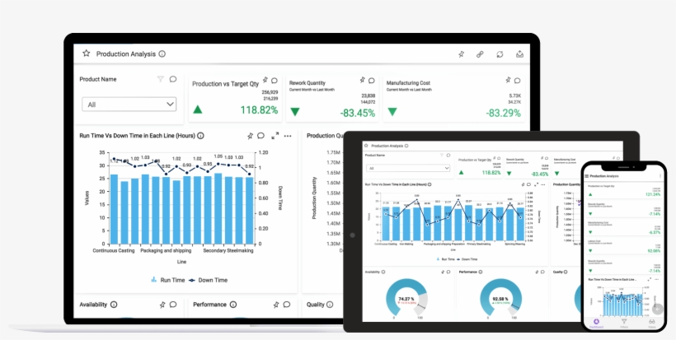Click info icon beside laptop Production Analysis title
676x340 pixels.
tap(162, 54)
